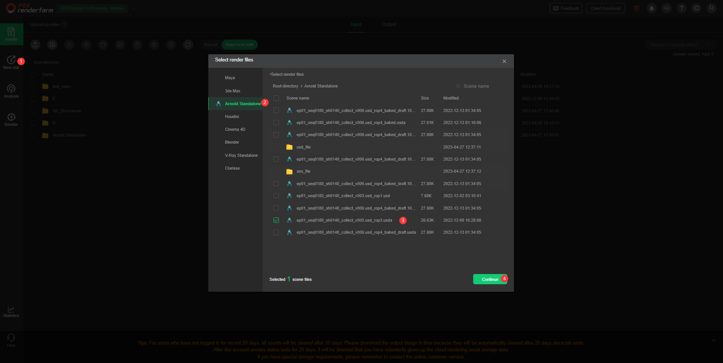
Task: Tick the Name header checkbox in background list
Action: click(33, 74)
